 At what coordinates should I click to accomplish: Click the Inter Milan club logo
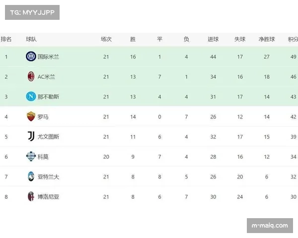point(31,57)
